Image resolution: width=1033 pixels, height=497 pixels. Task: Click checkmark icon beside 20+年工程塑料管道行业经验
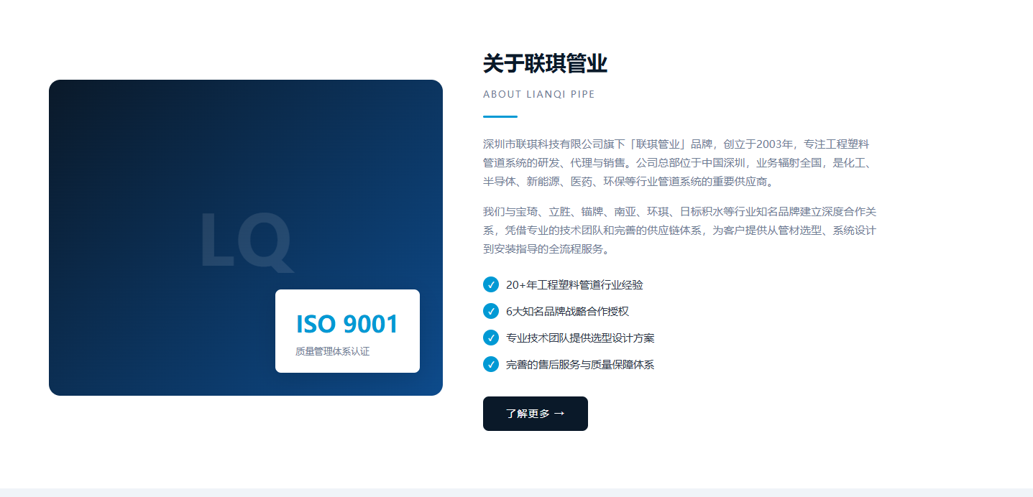pyautogui.click(x=491, y=284)
